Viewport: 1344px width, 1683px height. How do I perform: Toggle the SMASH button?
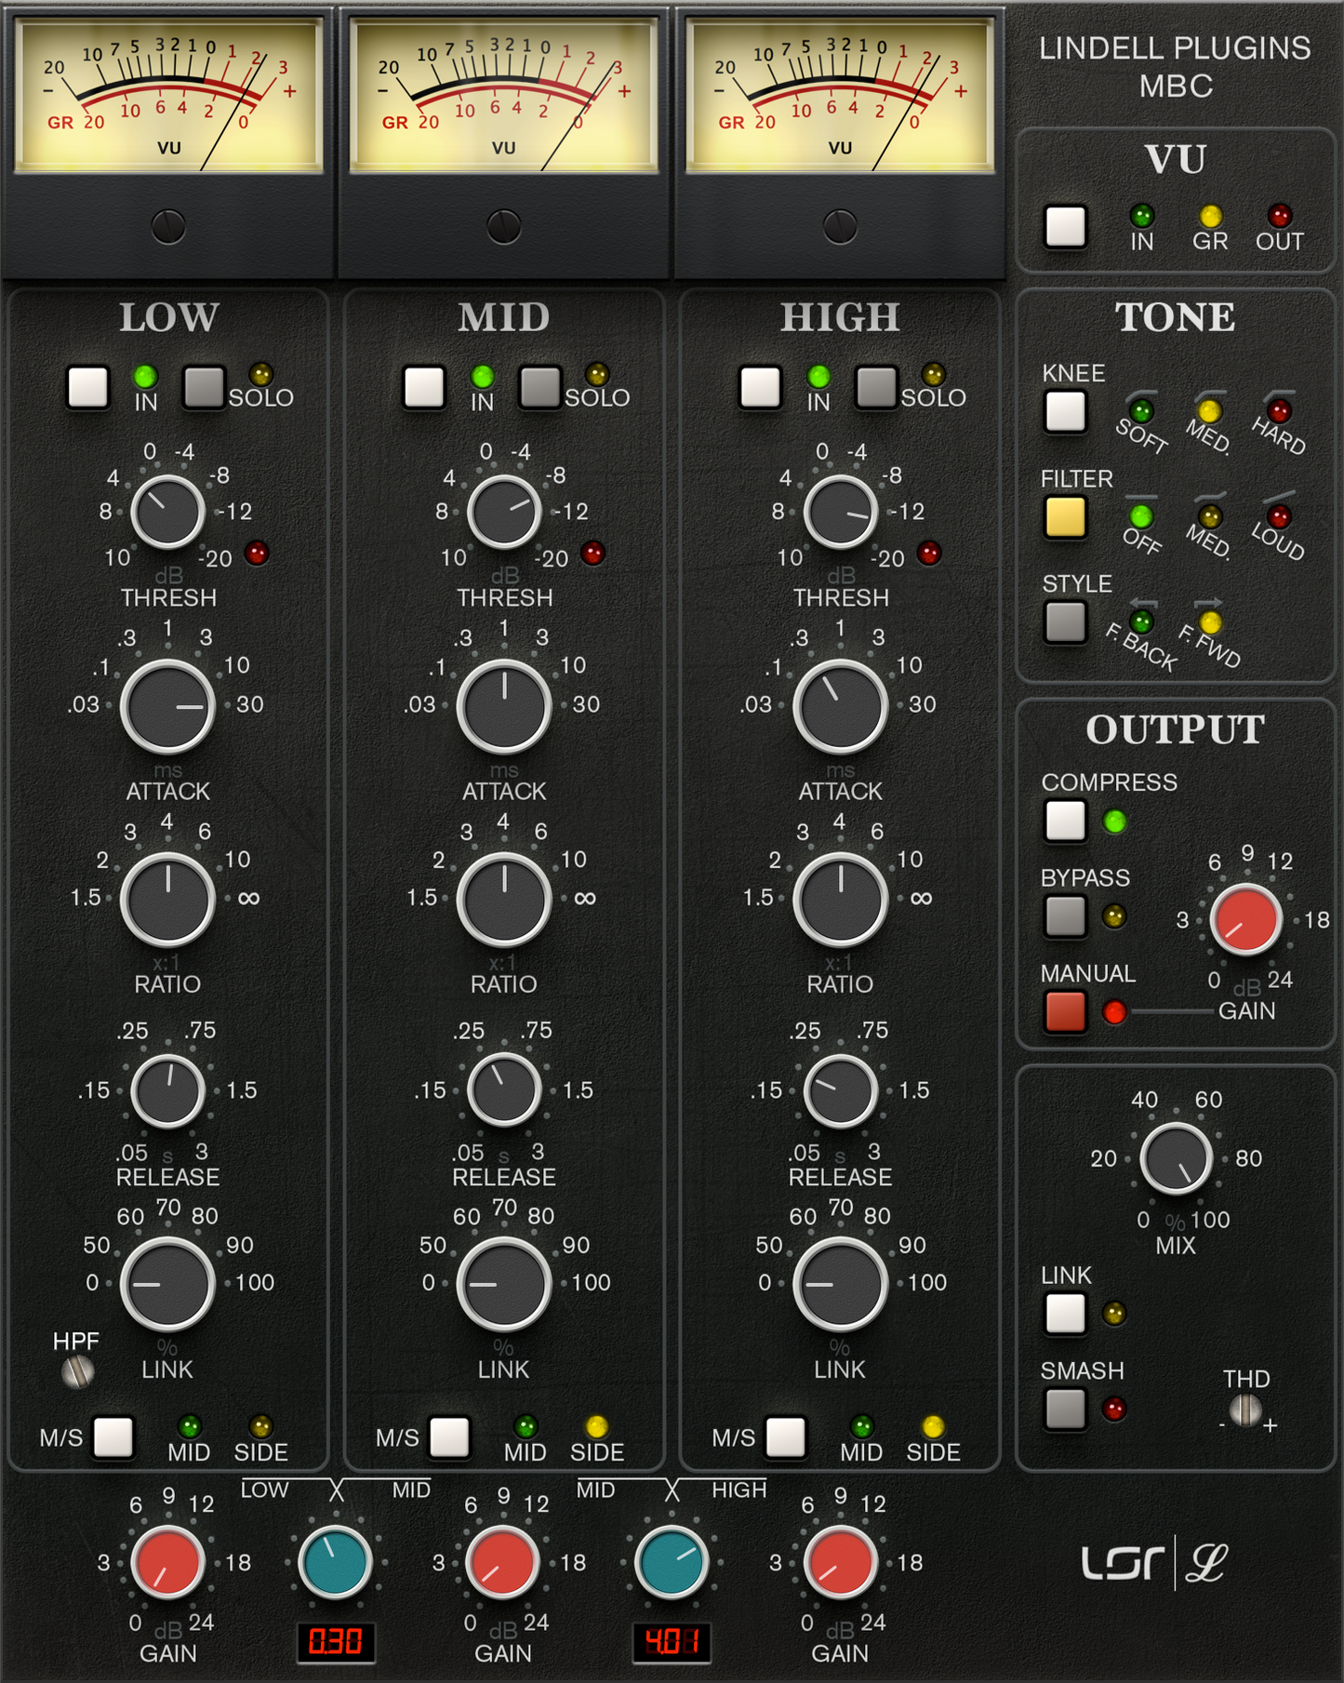pyautogui.click(x=1065, y=1409)
